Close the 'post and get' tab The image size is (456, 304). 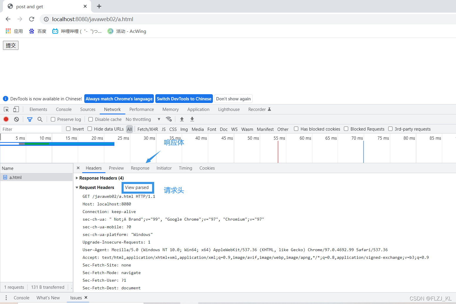(x=85, y=6)
